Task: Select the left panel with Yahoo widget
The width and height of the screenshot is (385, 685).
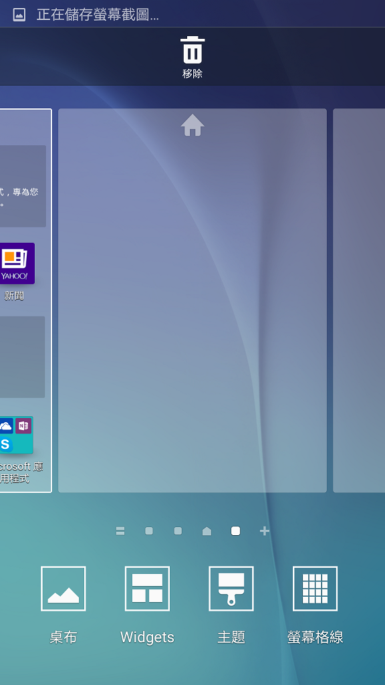Action: [x=26, y=300]
